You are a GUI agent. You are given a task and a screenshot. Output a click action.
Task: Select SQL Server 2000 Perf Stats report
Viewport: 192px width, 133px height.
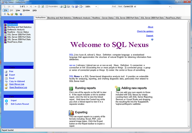[x=19, y=34]
